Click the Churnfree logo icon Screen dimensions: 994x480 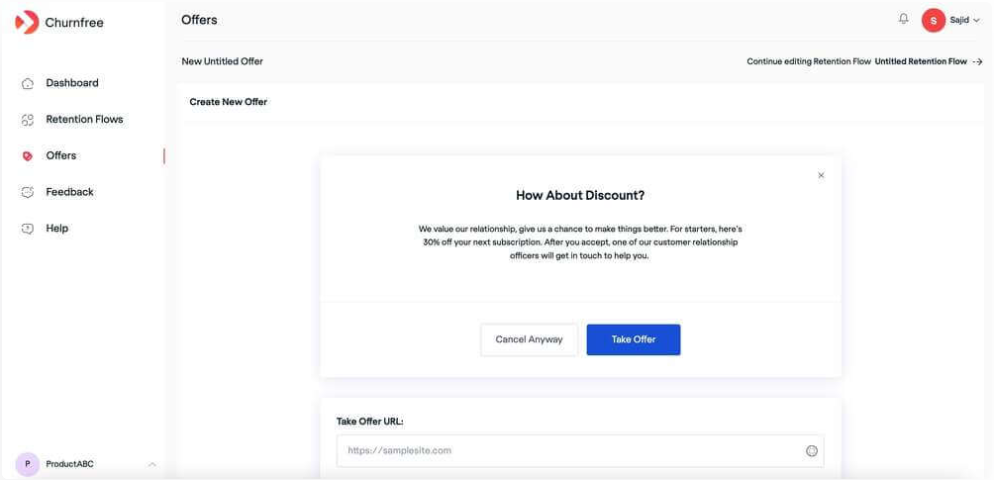pyautogui.click(x=27, y=22)
